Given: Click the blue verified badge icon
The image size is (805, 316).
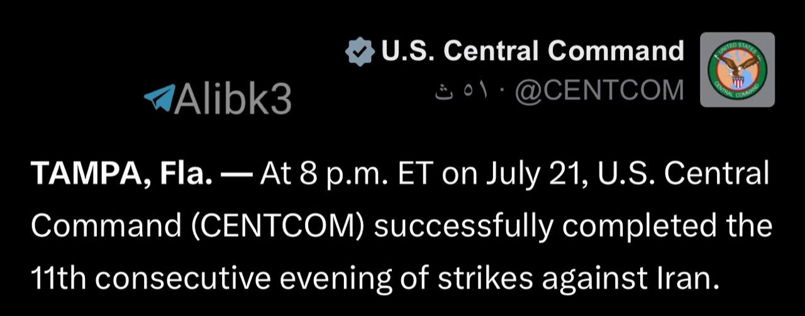Looking at the screenshot, I should (360, 52).
